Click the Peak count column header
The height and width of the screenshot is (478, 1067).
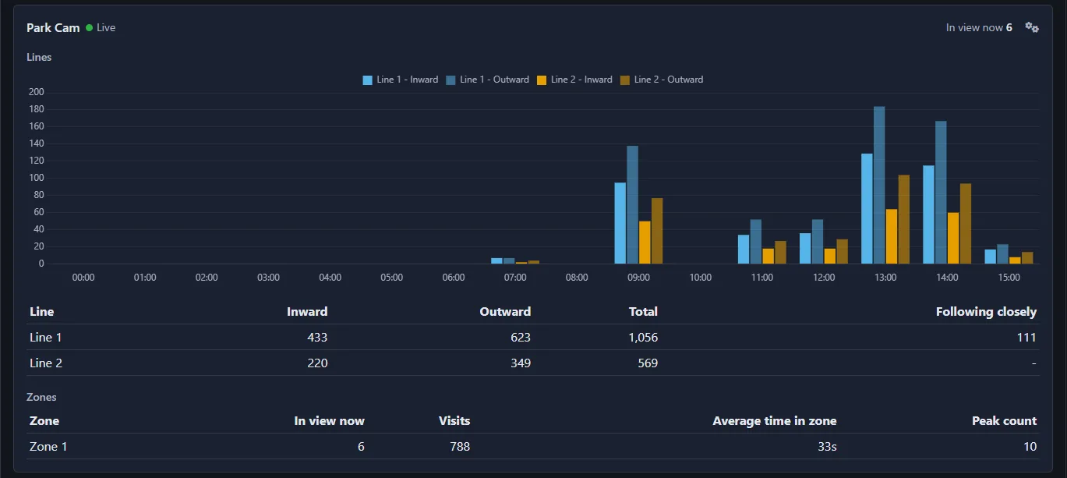coord(1005,421)
